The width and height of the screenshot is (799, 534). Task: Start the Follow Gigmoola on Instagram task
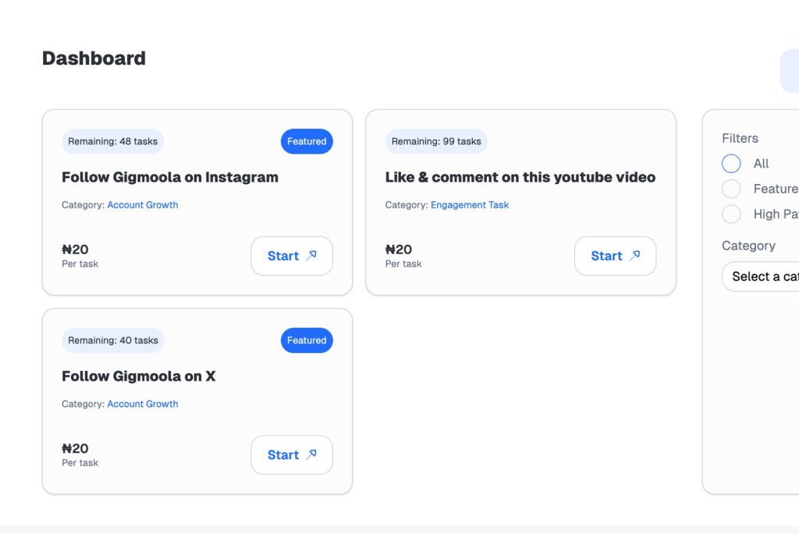[292, 256]
